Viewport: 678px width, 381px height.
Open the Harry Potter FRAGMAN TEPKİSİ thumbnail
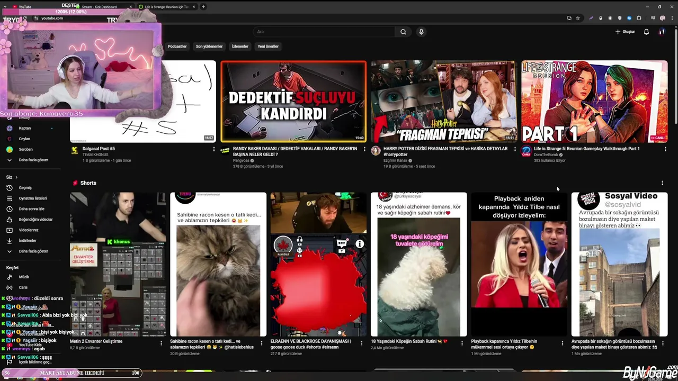(x=444, y=102)
